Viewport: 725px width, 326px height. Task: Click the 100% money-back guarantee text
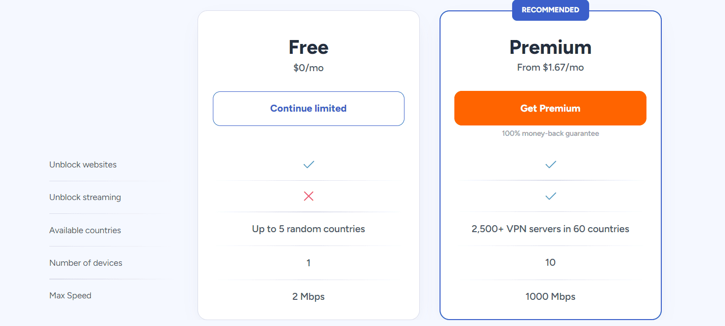click(x=550, y=133)
